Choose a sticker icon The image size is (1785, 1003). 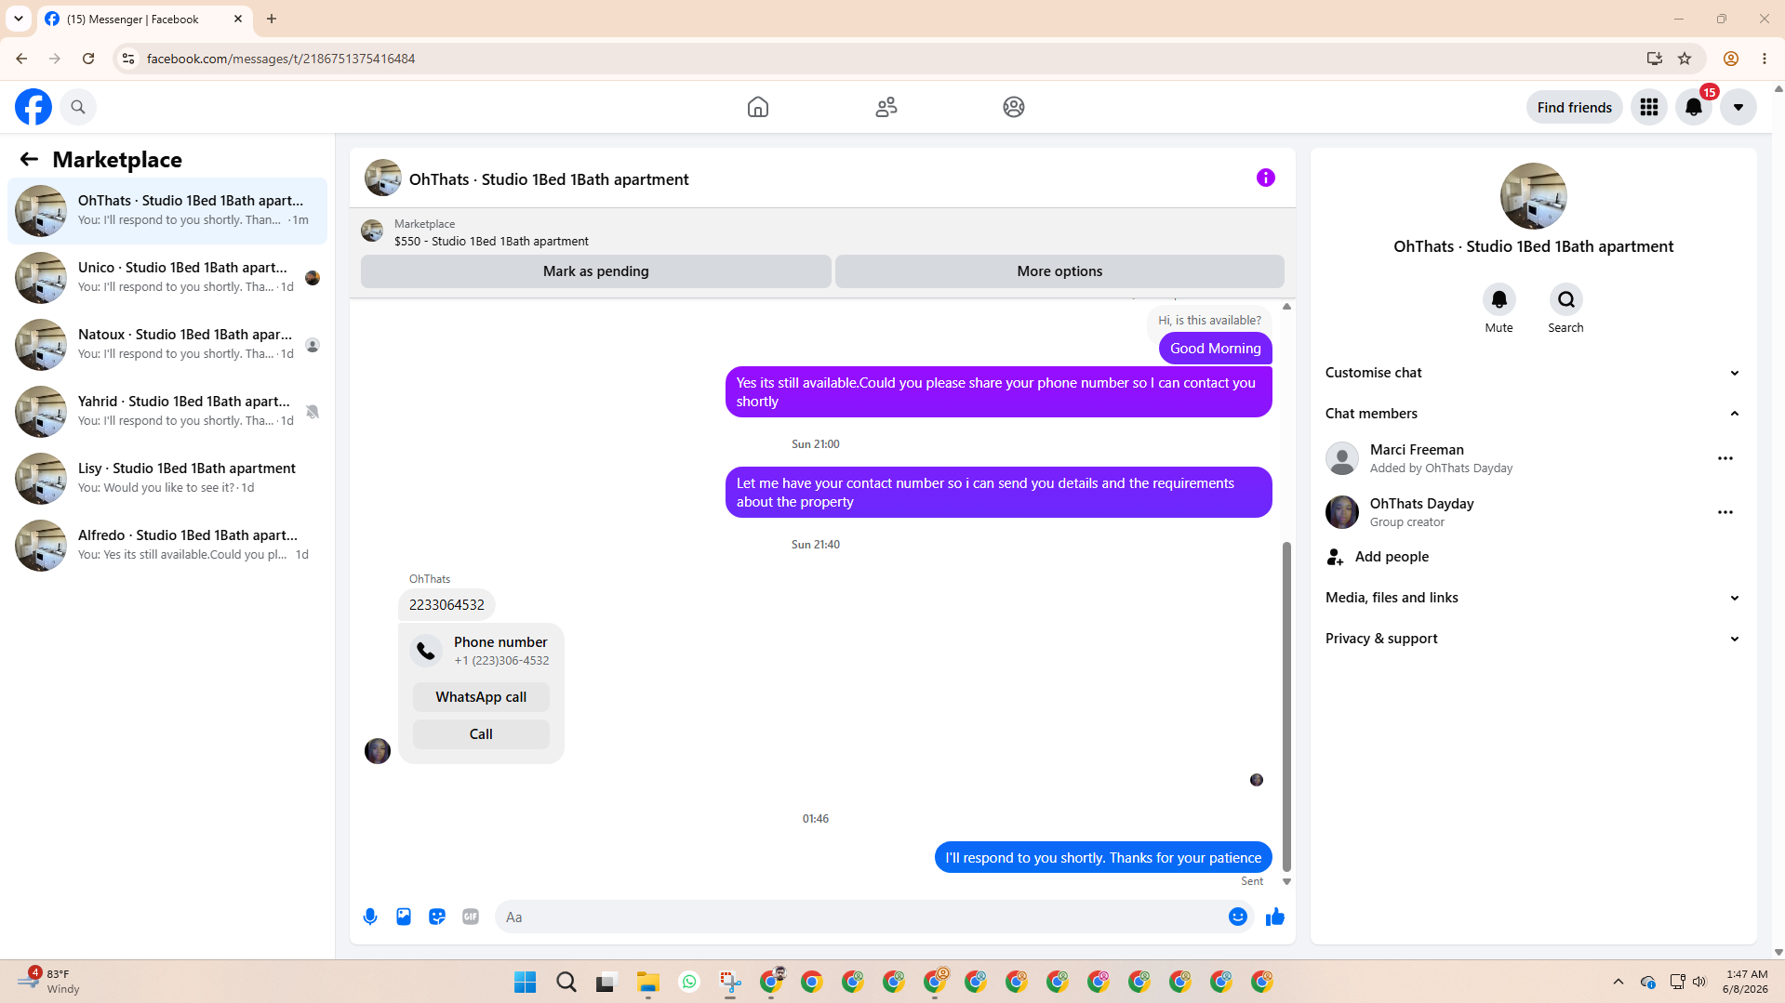[437, 917]
